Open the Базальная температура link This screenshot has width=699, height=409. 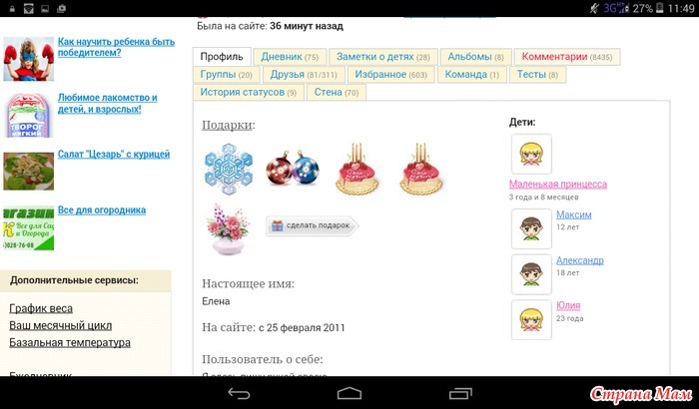coord(70,342)
